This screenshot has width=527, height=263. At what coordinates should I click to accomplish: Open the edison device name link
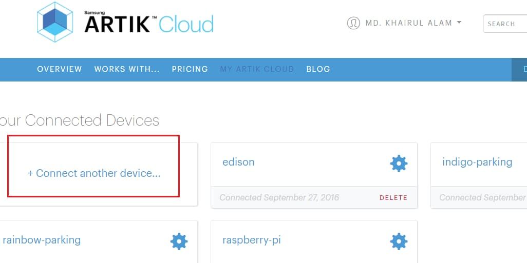point(238,162)
